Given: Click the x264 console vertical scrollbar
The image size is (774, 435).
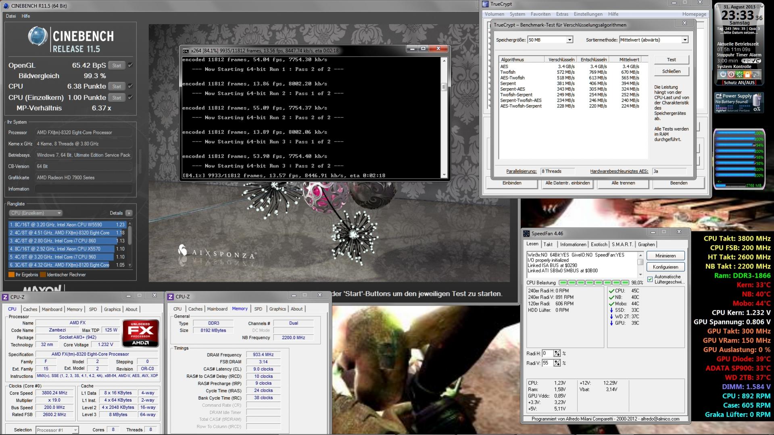Looking at the screenshot, I should click(444, 117).
